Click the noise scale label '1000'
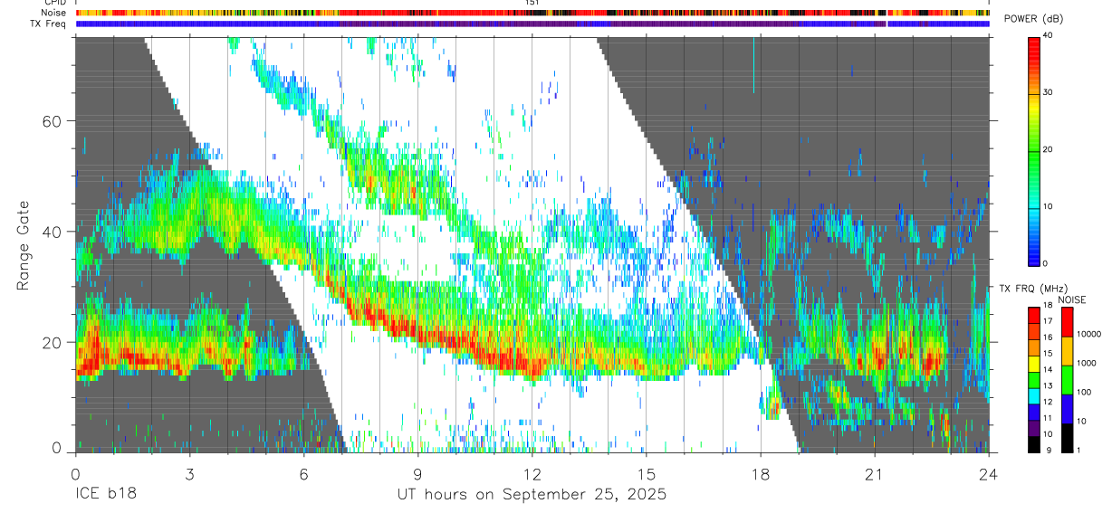The width and height of the screenshot is (1112, 513). [x=1087, y=363]
